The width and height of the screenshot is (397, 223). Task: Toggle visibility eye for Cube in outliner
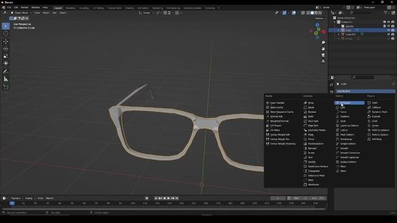(388, 30)
